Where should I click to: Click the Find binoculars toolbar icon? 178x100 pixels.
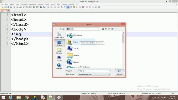(x=41, y=7)
